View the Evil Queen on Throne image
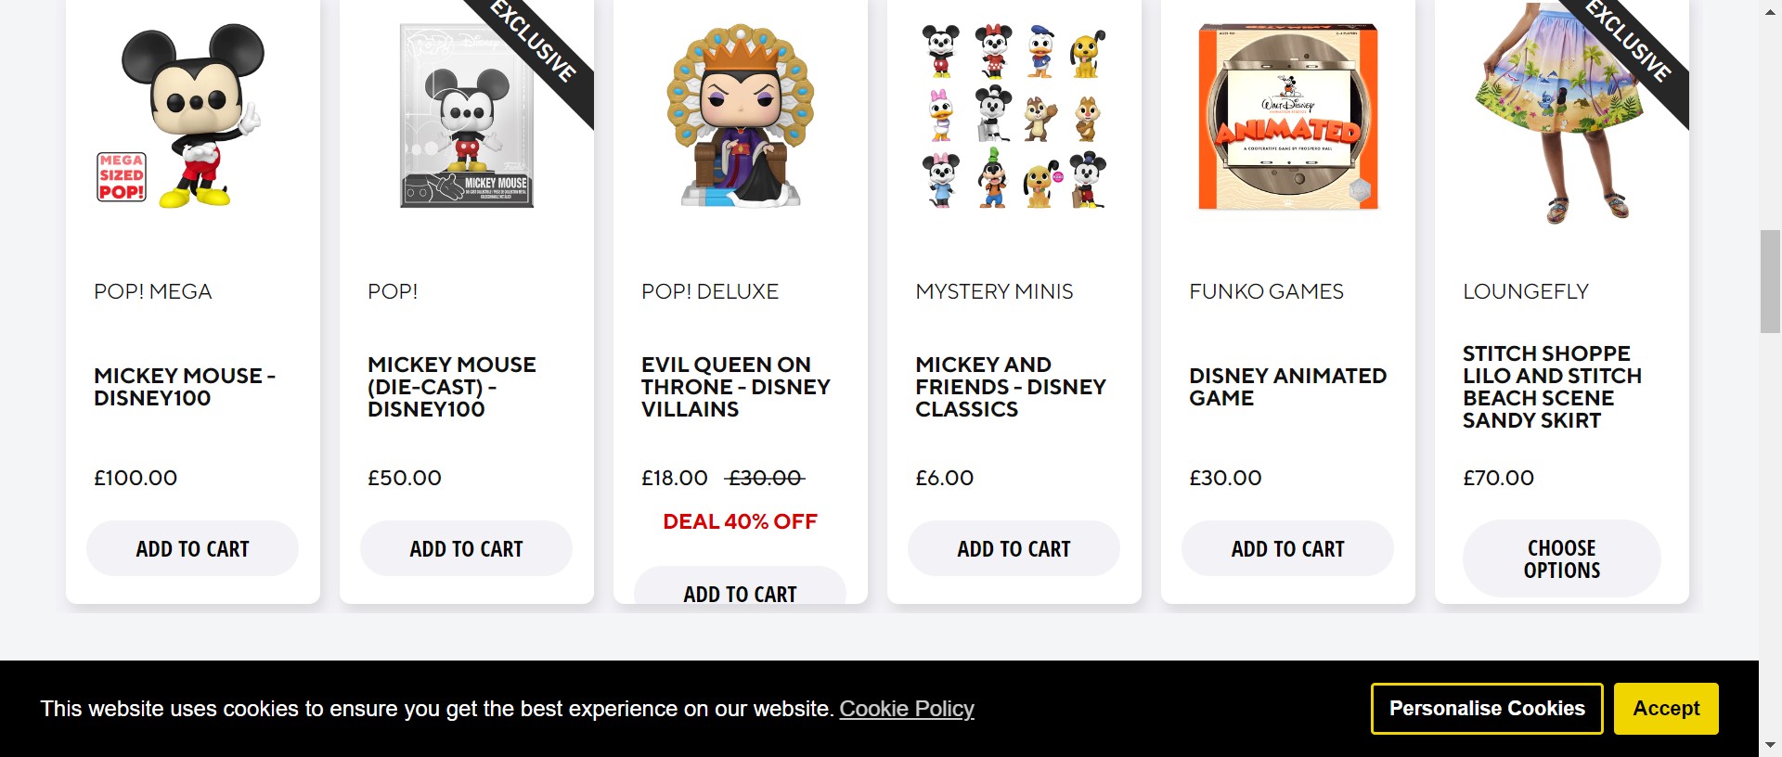This screenshot has width=1782, height=757. coord(740,115)
